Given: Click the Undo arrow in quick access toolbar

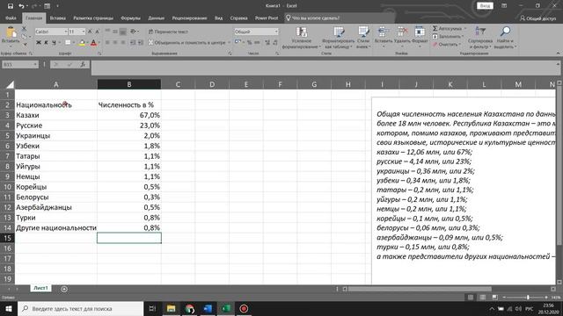Looking at the screenshot, I should (21, 6).
